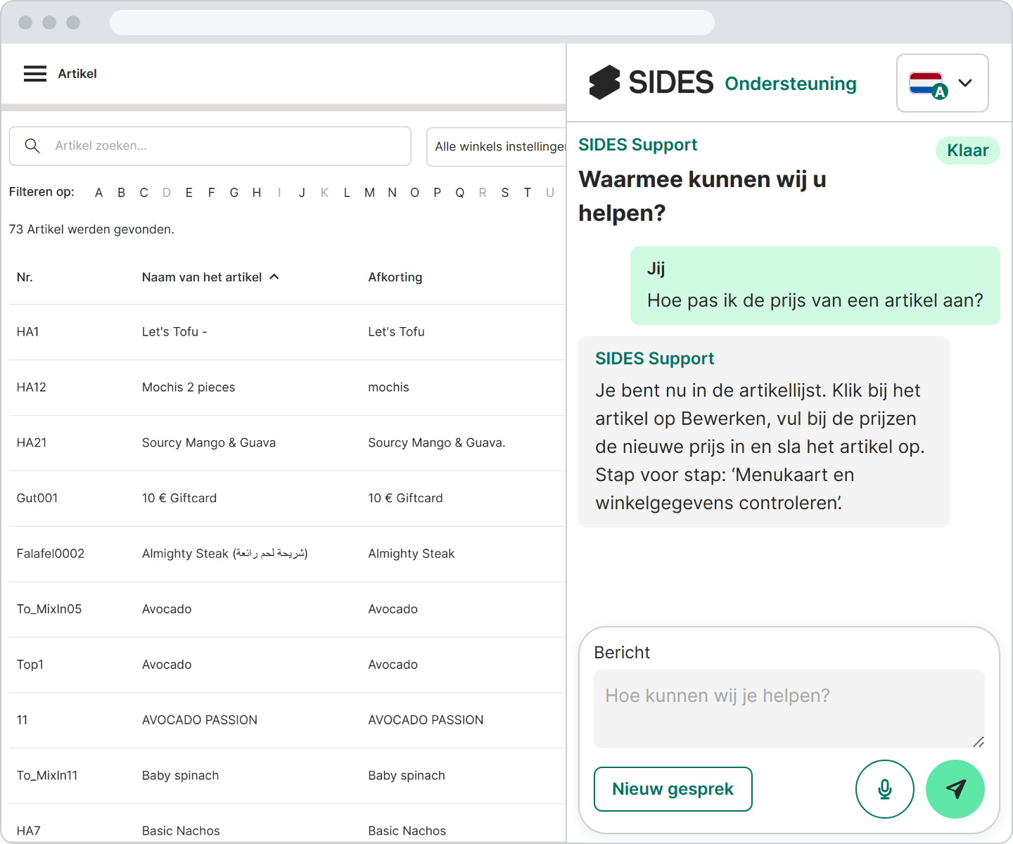Viewport: 1013px width, 844px height.
Task: Open the AVOCADO PASSION article name
Action: (200, 720)
